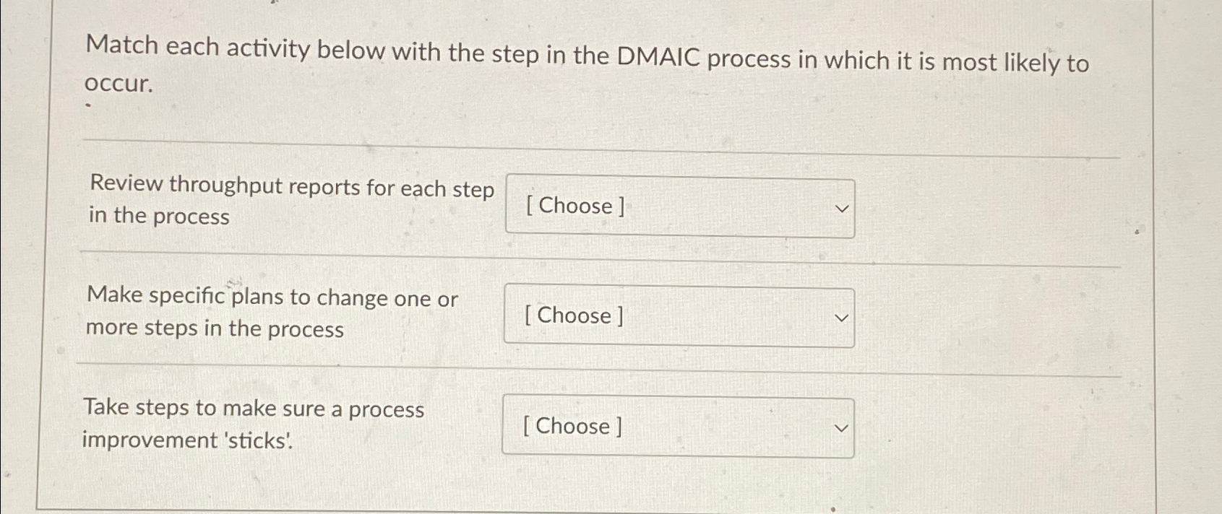
Task: Open the dropdown for specific plans activity
Action: 679,316
